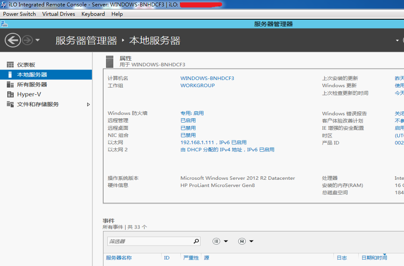The image size is (404, 266).
Task: Sort events by 日期和时间 column
Action: (374, 257)
